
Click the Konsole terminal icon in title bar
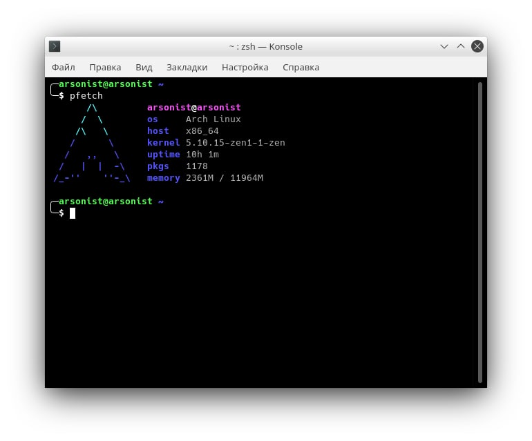point(55,46)
